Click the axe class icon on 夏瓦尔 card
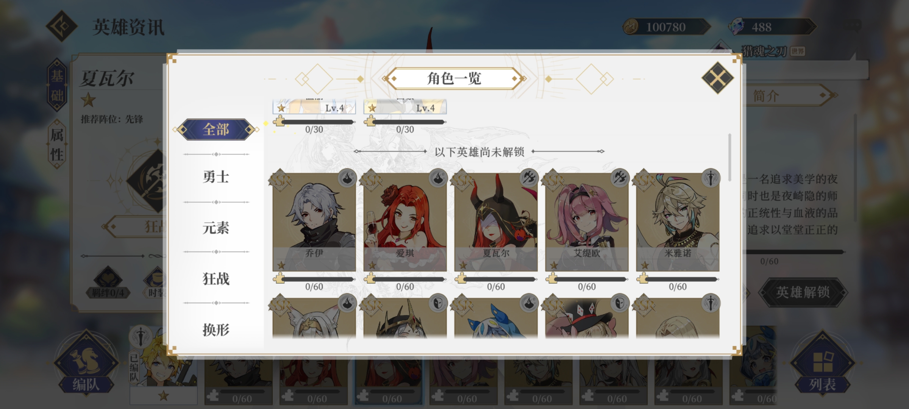 point(529,178)
